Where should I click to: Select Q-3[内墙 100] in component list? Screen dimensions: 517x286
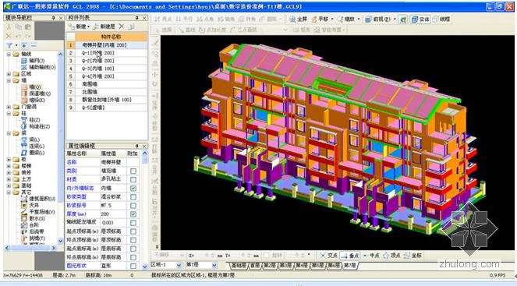(x=107, y=69)
